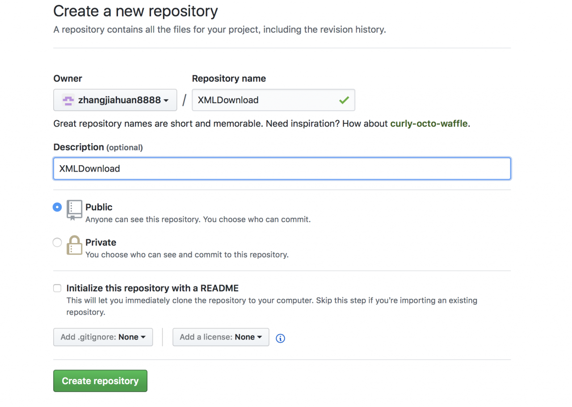The image size is (572, 407).
Task: Click the zhangjiahuan8888 avatar icon
Action: pos(67,100)
